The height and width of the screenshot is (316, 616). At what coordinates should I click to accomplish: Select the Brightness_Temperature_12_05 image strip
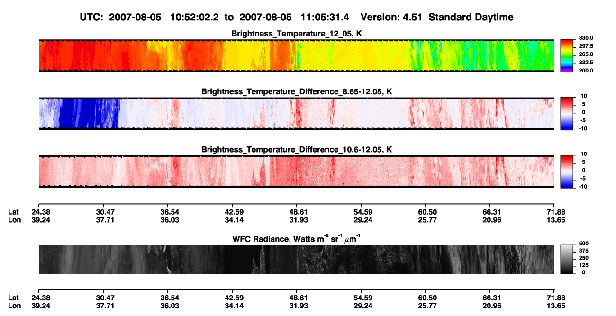tap(297, 55)
